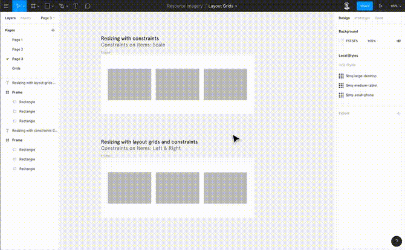Select the checked Page 3 entry
This screenshot has width=405, height=250.
pos(18,59)
